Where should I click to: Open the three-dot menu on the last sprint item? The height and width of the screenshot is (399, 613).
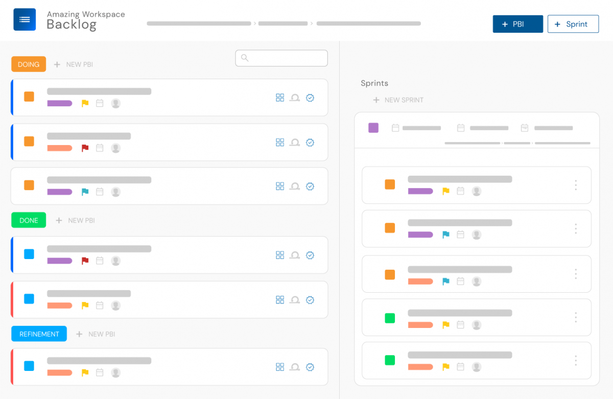coord(576,361)
